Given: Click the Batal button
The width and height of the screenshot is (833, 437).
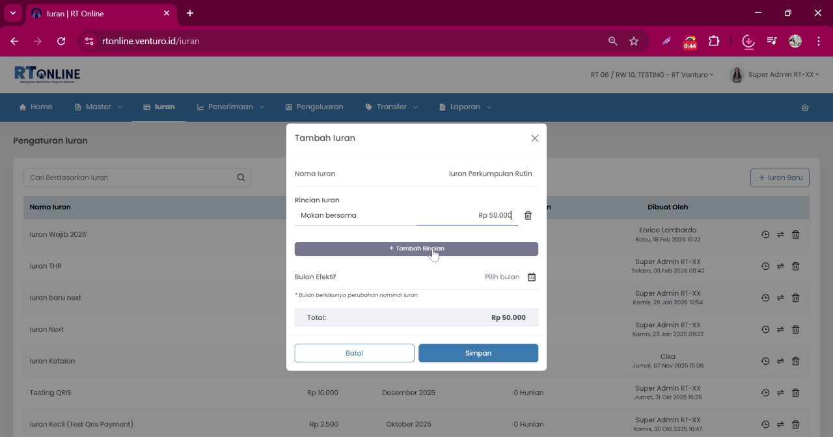Looking at the screenshot, I should point(355,353).
